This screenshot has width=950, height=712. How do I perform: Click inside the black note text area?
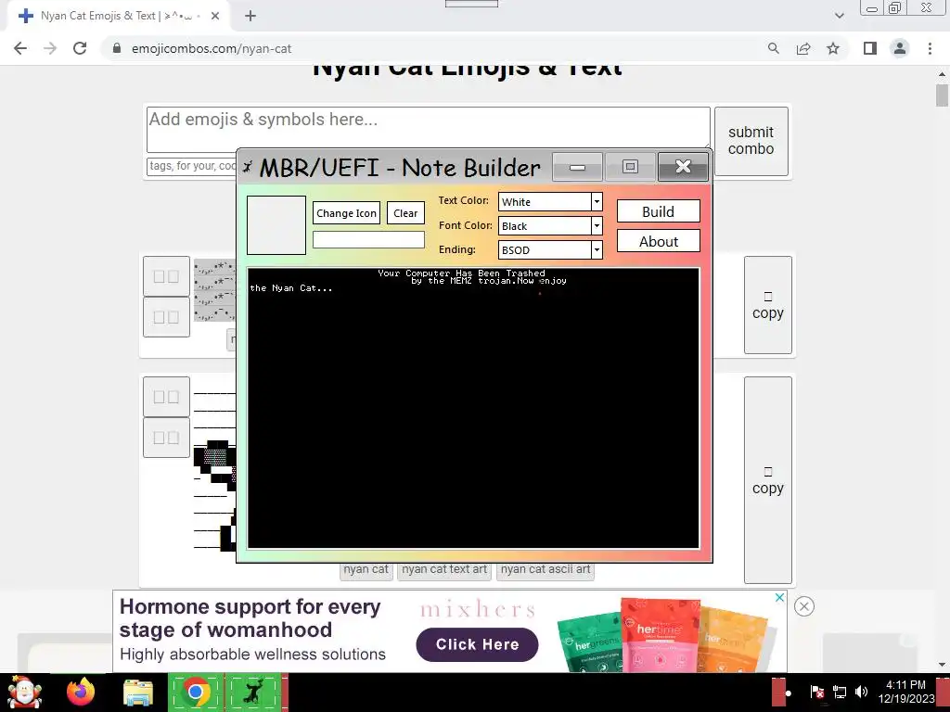(x=473, y=408)
